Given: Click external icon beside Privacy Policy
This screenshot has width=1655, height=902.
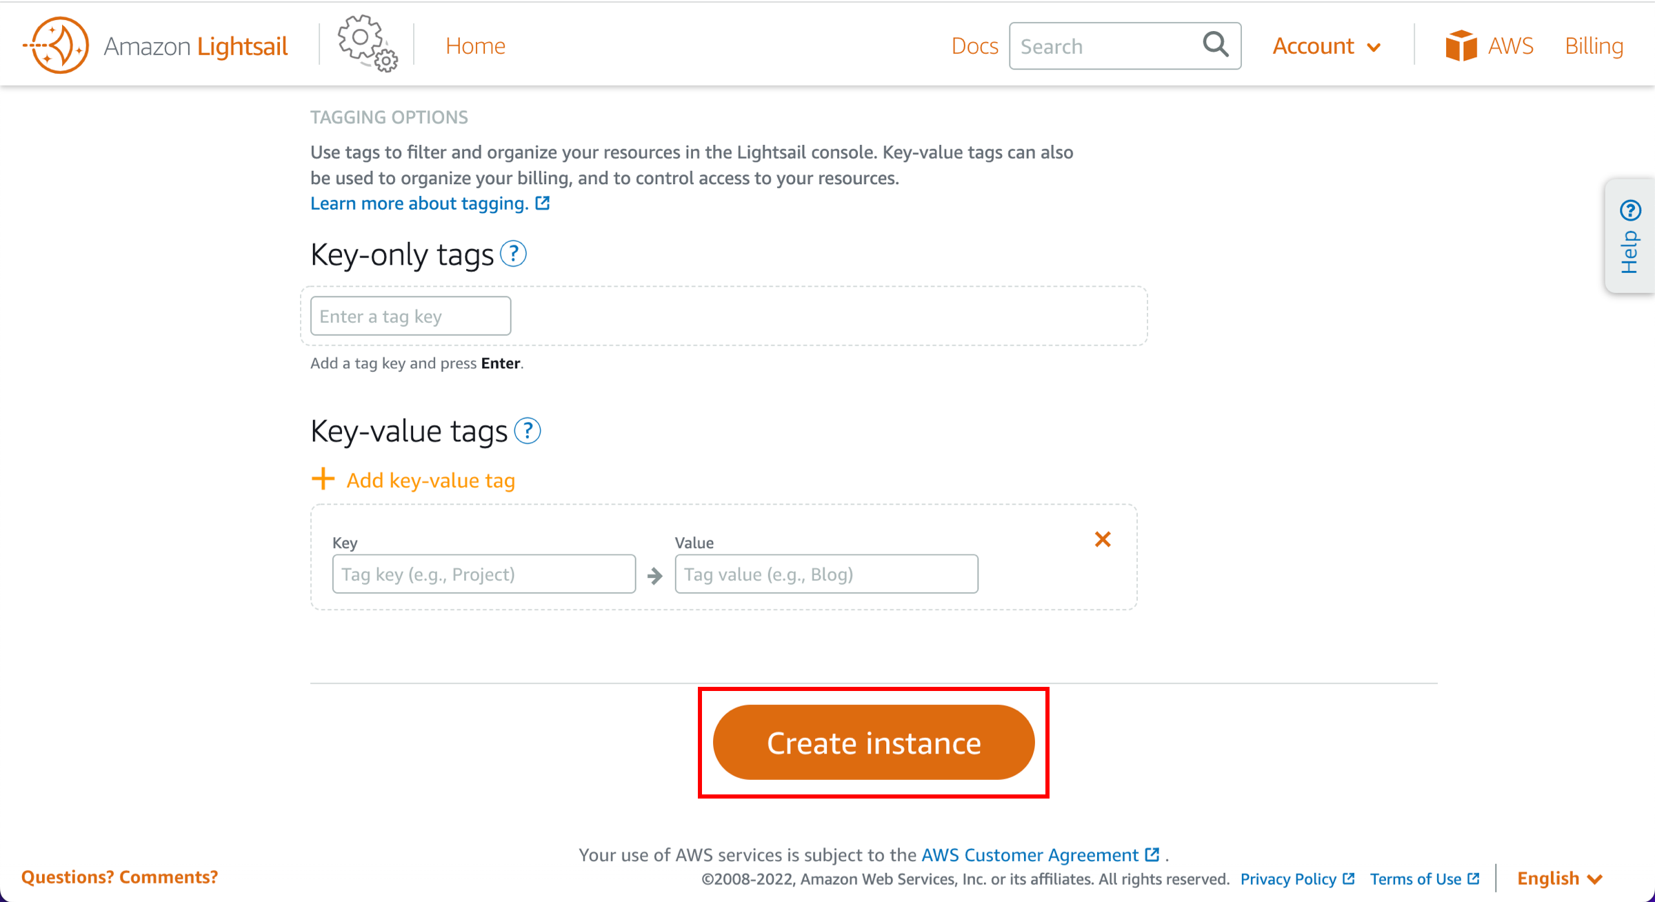Looking at the screenshot, I should point(1349,879).
